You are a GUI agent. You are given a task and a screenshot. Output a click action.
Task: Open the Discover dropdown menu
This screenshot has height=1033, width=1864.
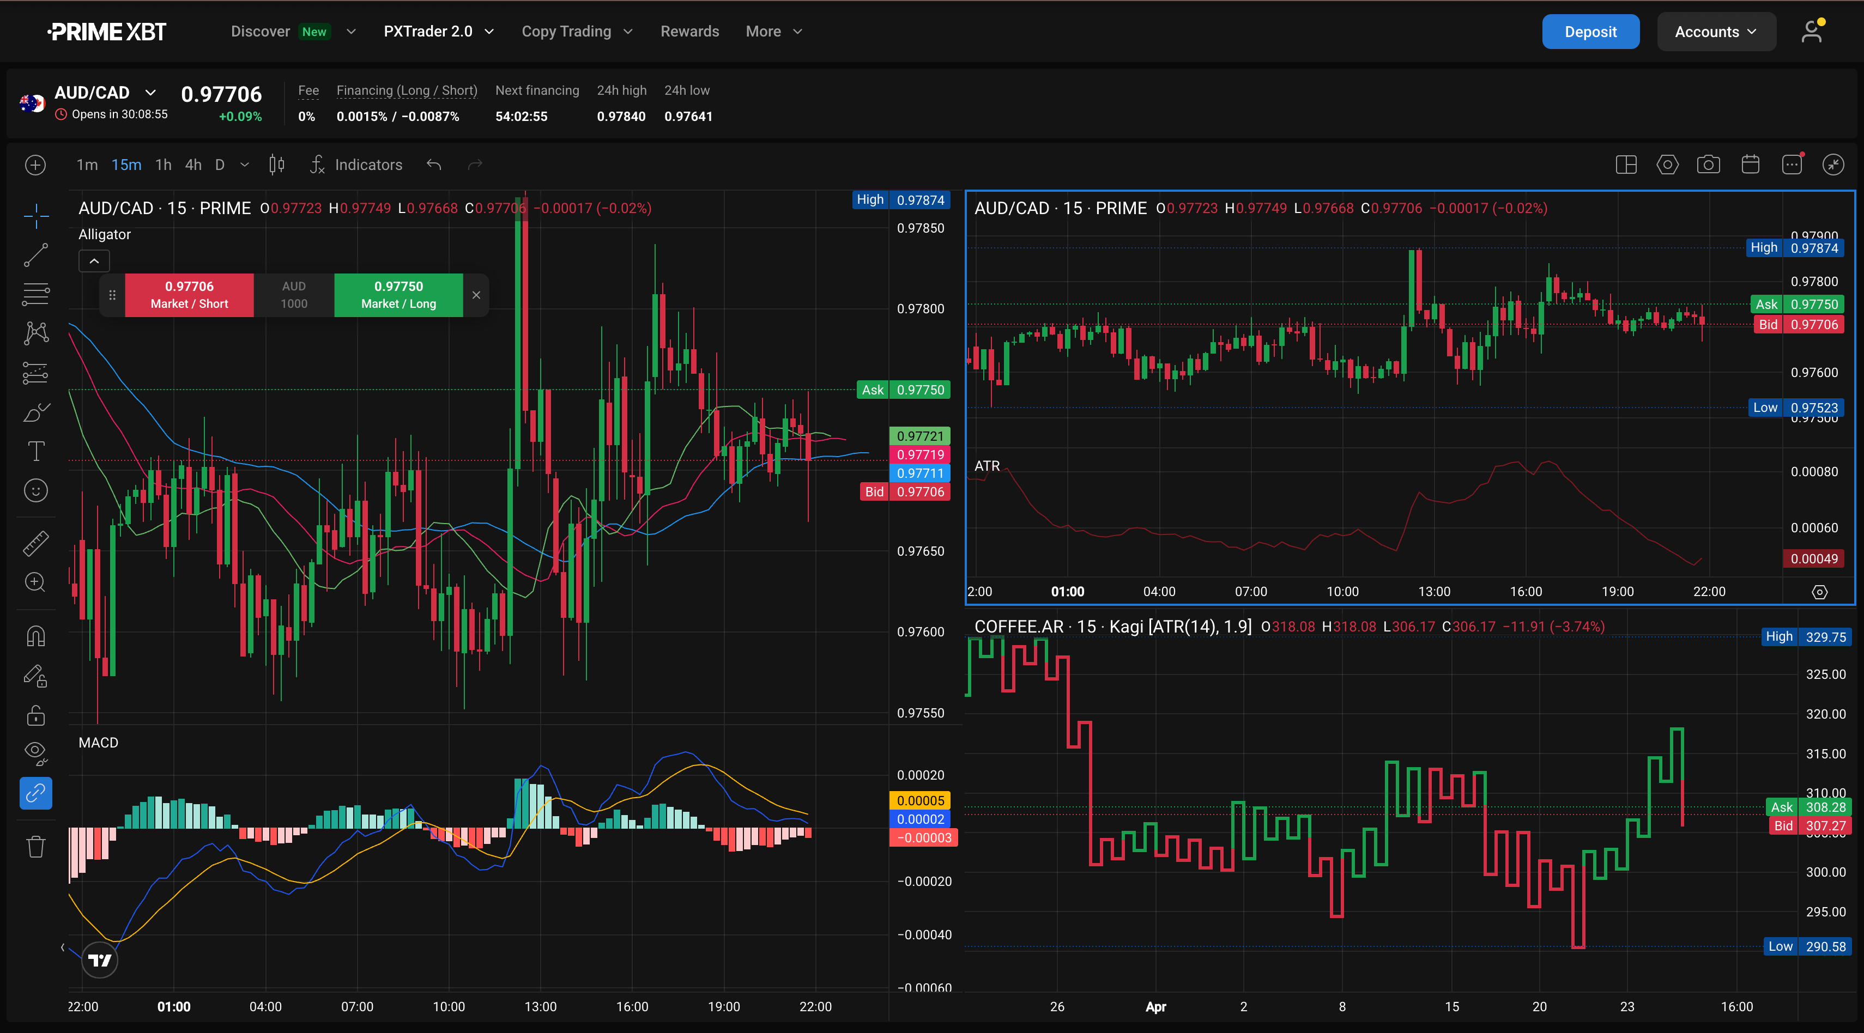(293, 31)
